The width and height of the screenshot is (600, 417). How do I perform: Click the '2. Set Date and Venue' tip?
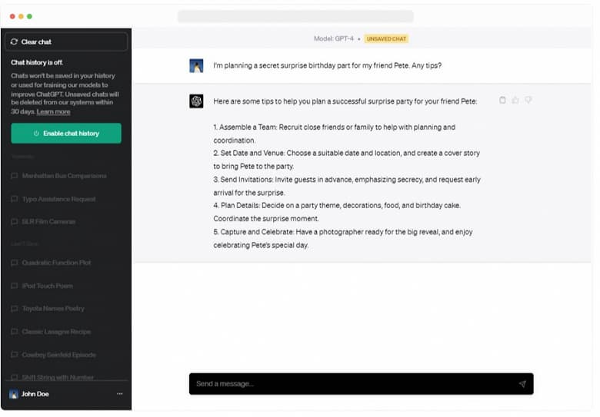[x=347, y=160]
